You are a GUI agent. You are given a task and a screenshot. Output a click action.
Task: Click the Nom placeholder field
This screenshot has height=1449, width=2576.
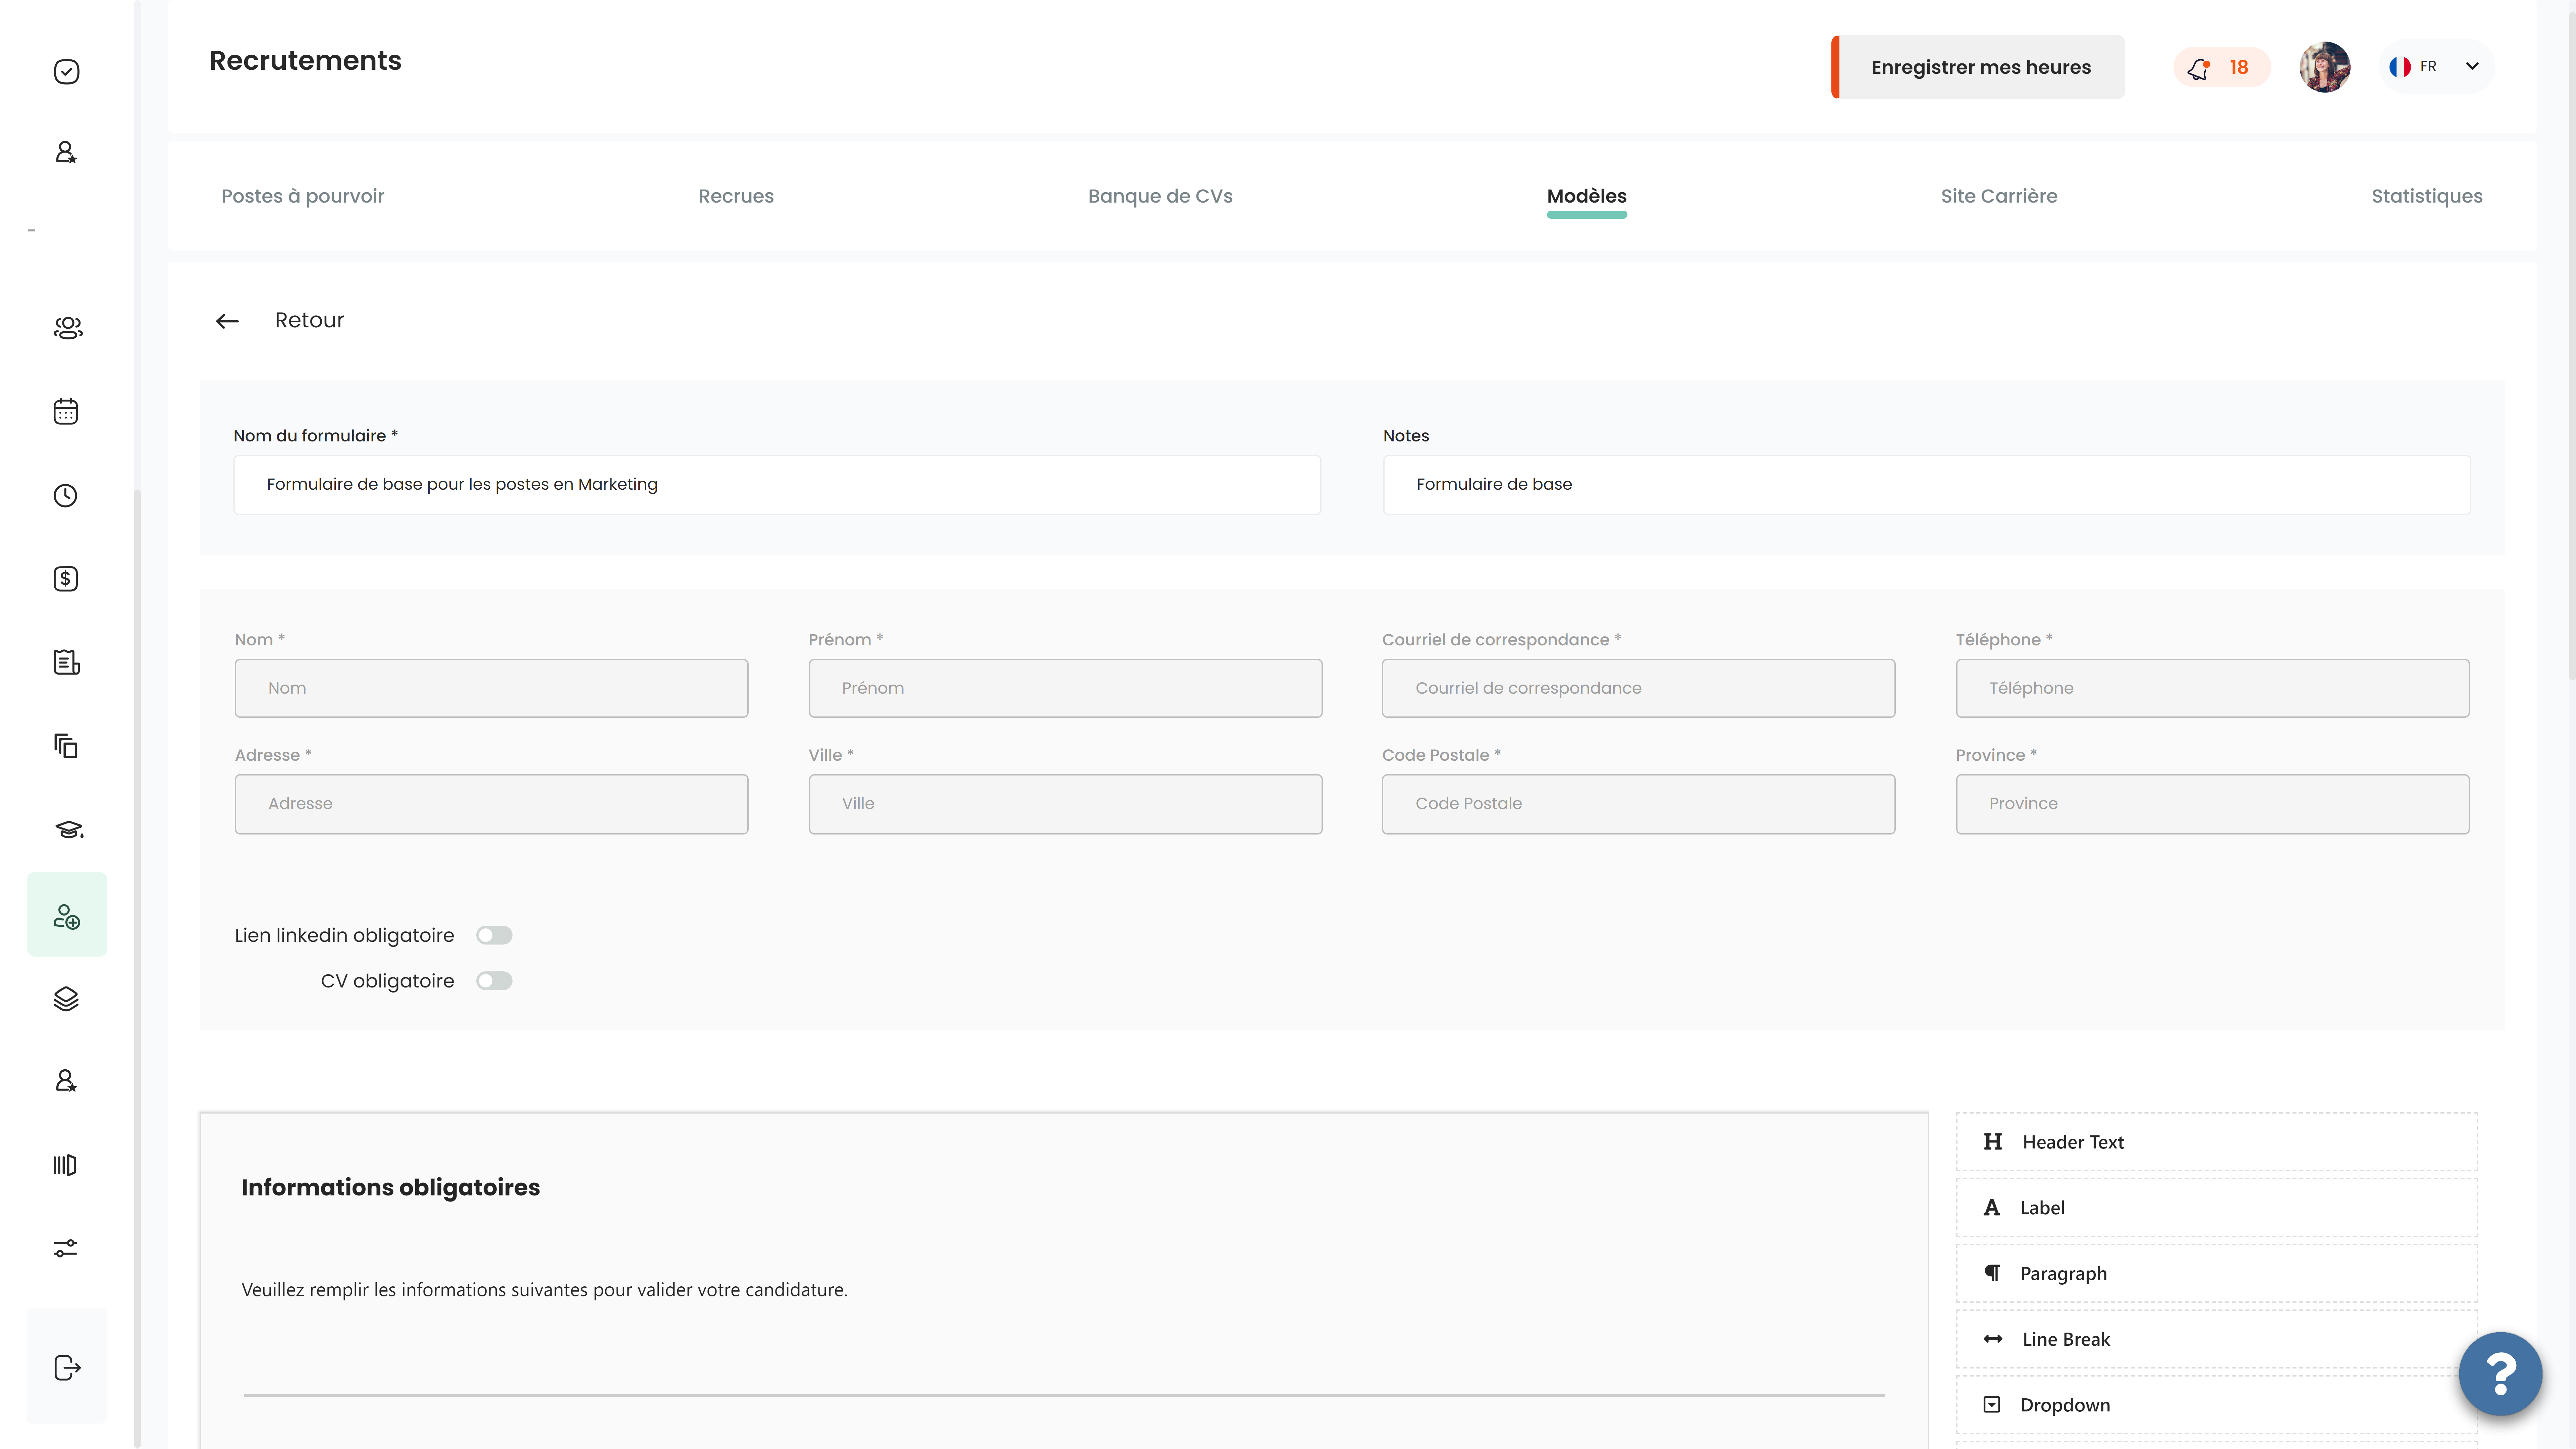491,688
